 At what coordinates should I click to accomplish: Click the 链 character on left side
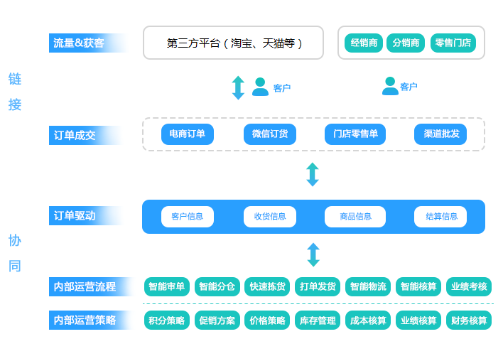[15, 79]
